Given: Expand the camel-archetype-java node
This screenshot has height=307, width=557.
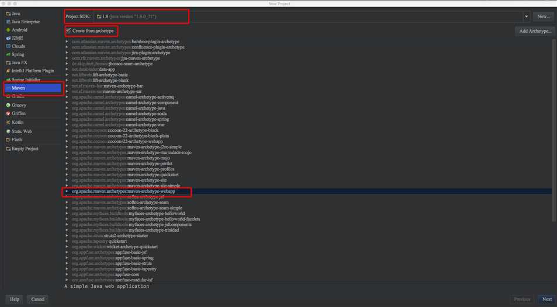Looking at the screenshot, I should [67, 108].
